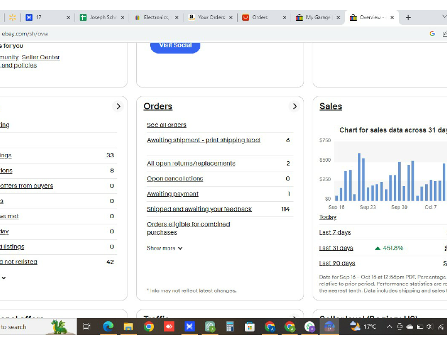Viewport: 447px width, 345px height.
Task: Close the My Garage tab
Action: click(x=338, y=17)
